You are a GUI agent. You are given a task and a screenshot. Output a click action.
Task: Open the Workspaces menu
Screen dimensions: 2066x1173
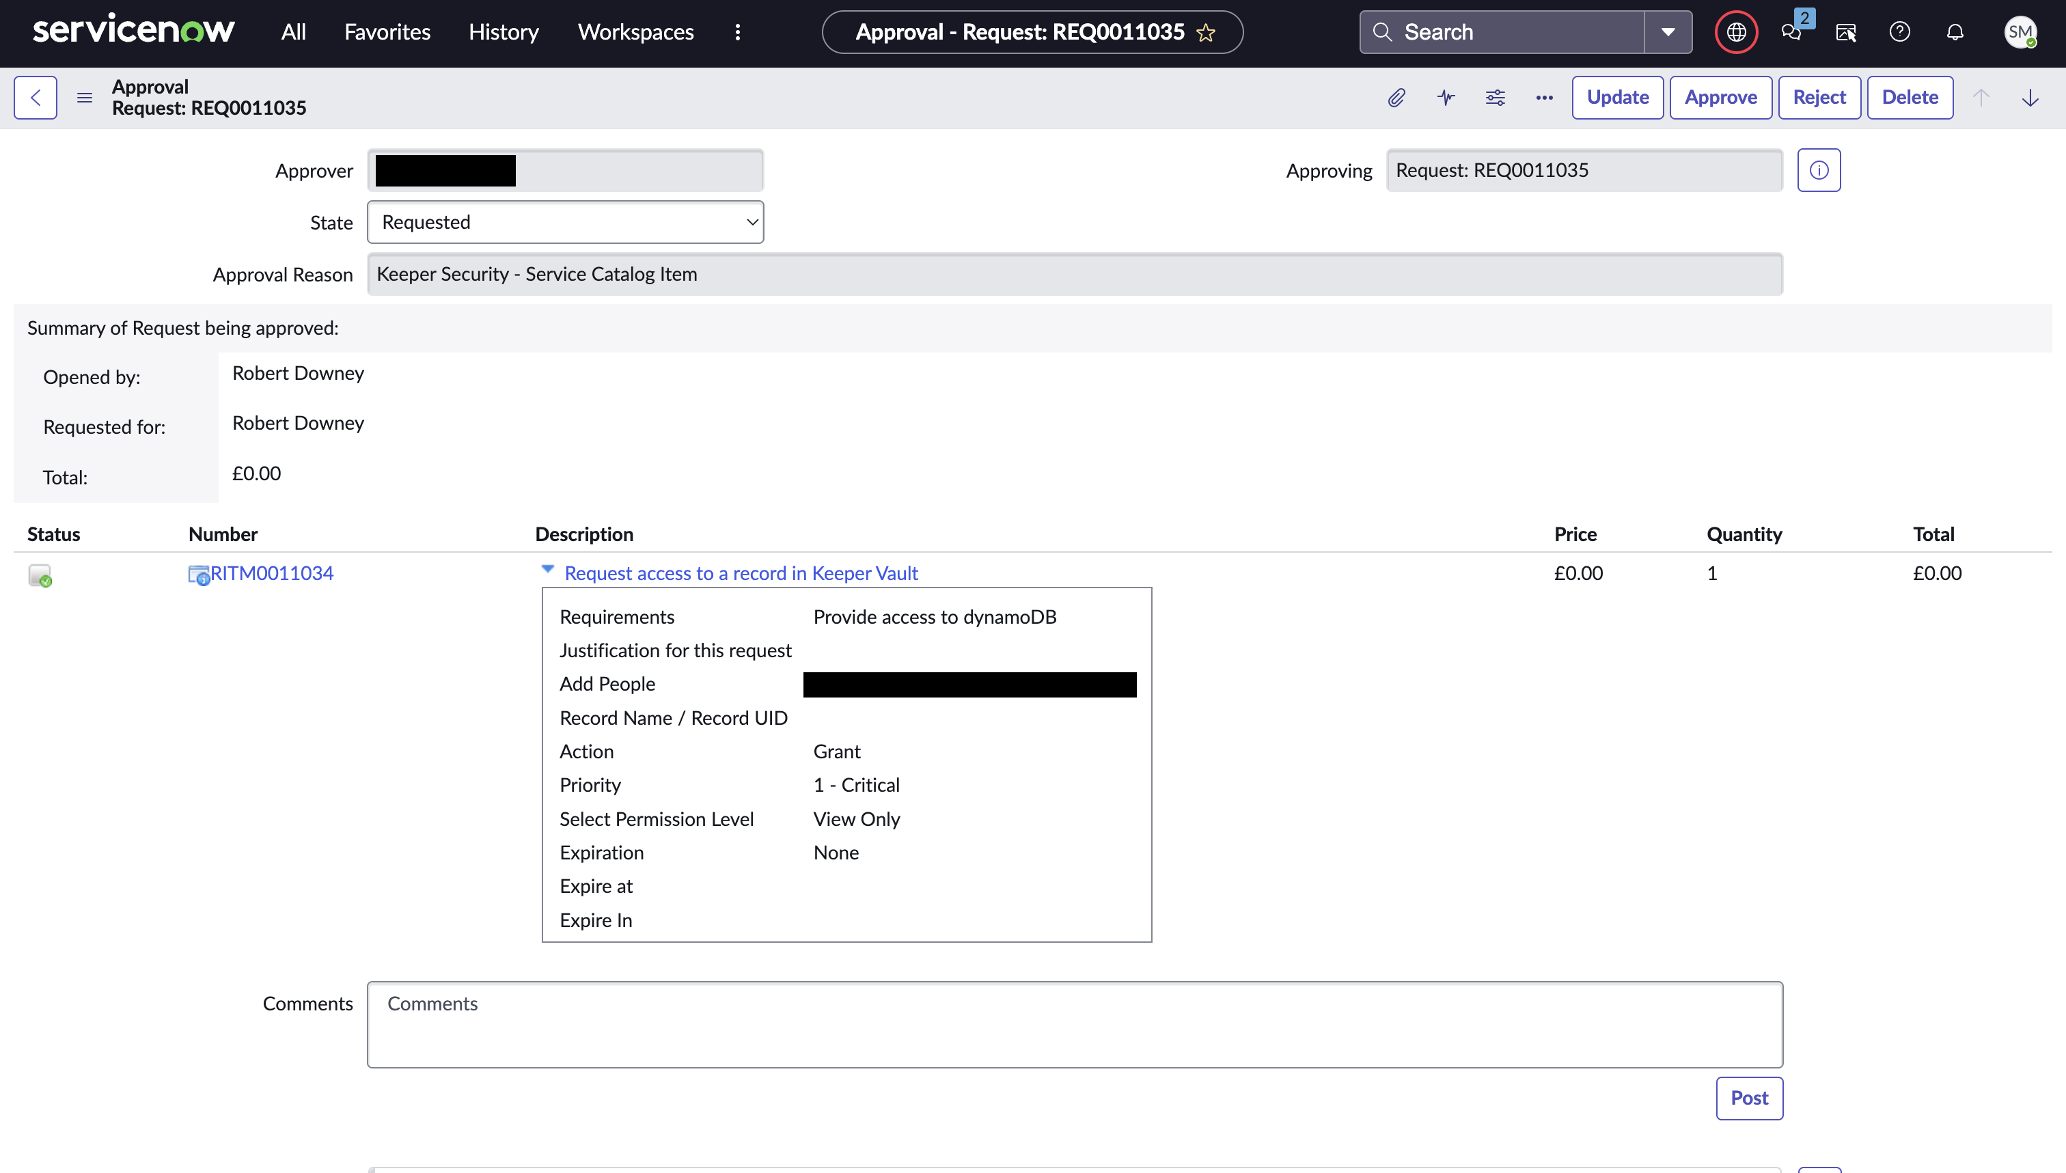pyautogui.click(x=635, y=32)
